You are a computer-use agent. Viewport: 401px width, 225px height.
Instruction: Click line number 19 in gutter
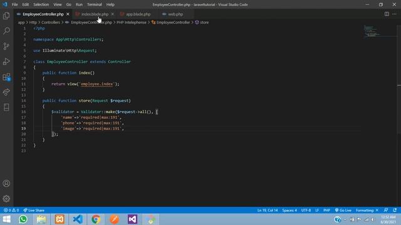click(x=24, y=128)
